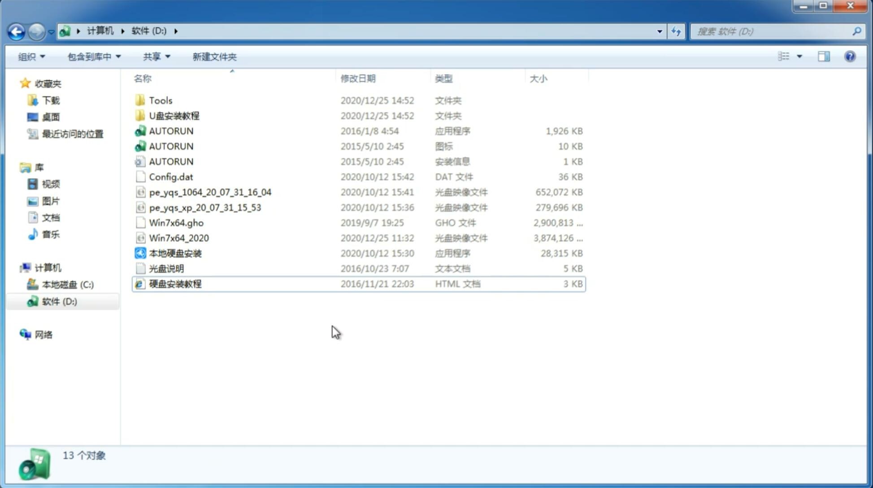Open Win7x64.gho ghost file

[x=176, y=222]
